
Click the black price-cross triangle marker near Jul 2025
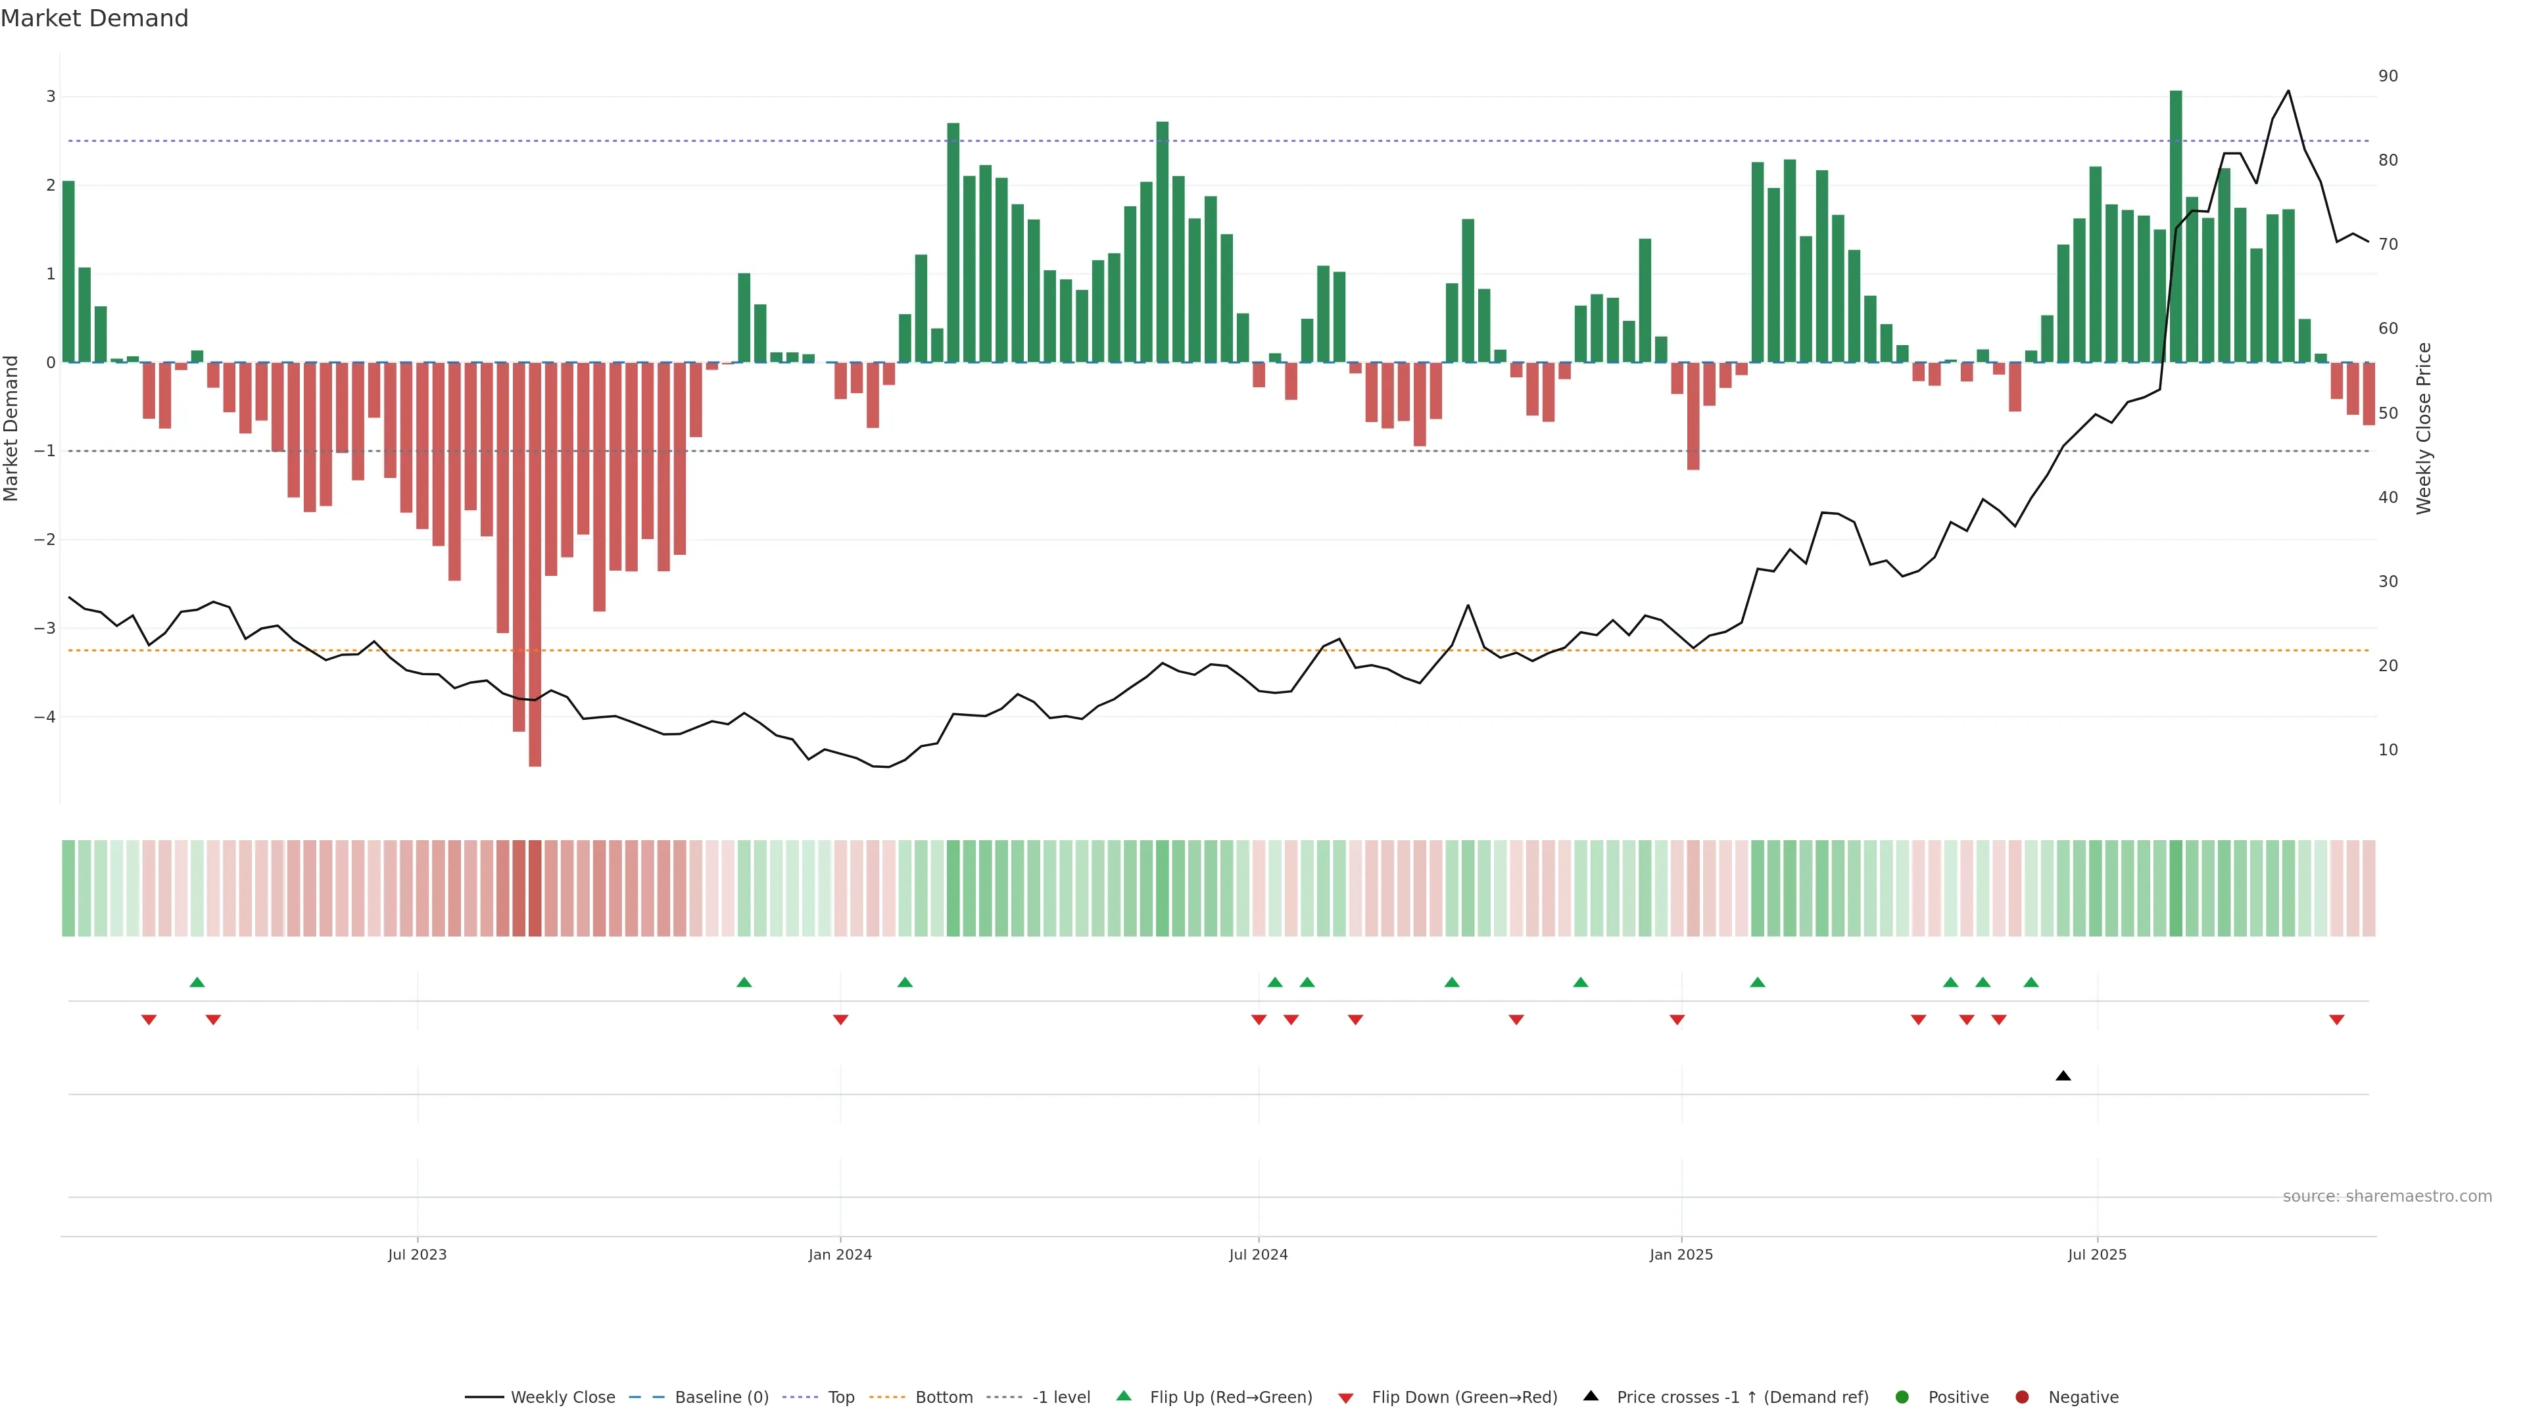tap(2062, 1075)
